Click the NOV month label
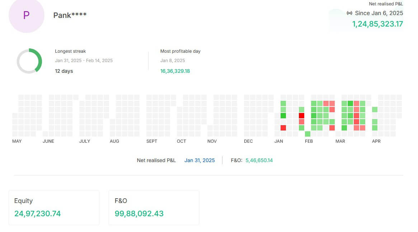The height and width of the screenshot is (232, 418). pos(212,141)
